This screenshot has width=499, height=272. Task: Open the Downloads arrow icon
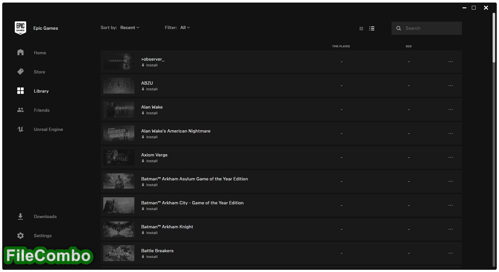click(x=20, y=216)
